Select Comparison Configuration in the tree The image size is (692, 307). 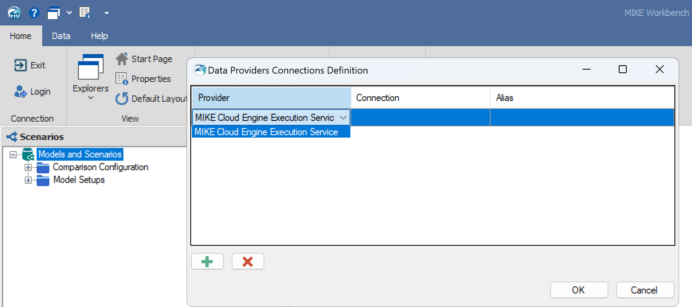pyautogui.click(x=101, y=167)
